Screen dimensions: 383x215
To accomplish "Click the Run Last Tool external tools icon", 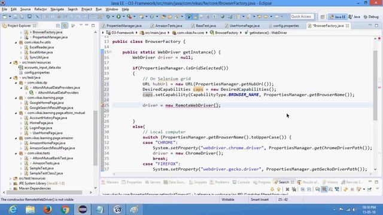I will click(129, 17).
